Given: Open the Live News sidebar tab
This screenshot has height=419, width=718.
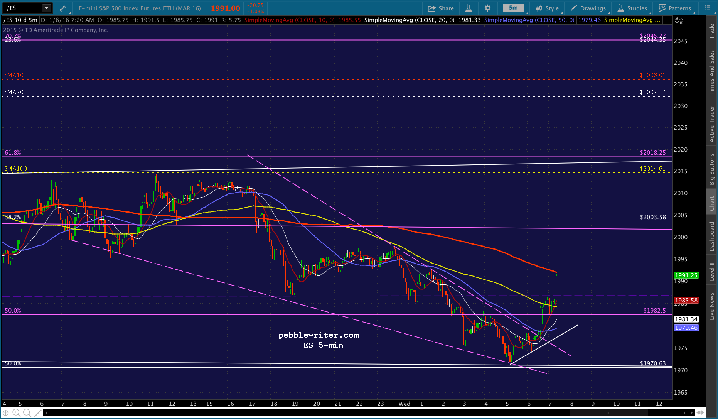Looking at the screenshot, I should (712, 306).
